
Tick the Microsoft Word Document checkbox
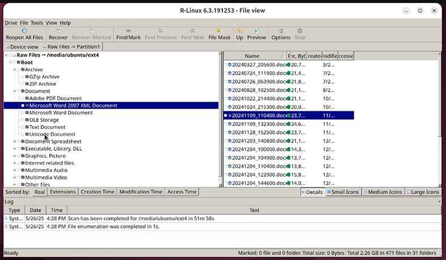click(23, 113)
